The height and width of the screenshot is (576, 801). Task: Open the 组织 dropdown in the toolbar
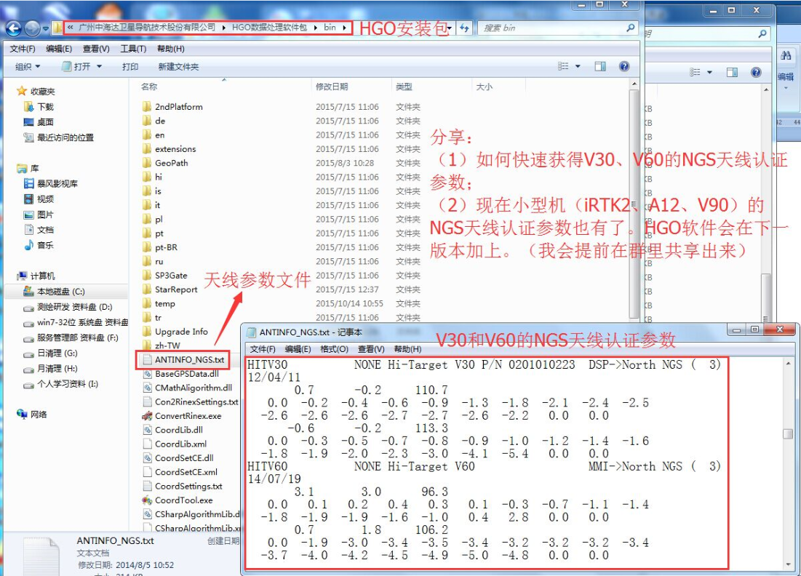28,66
